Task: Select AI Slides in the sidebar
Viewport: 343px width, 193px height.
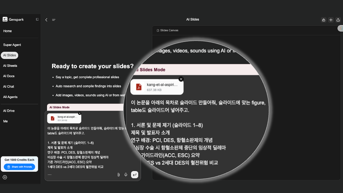Action: (10, 55)
